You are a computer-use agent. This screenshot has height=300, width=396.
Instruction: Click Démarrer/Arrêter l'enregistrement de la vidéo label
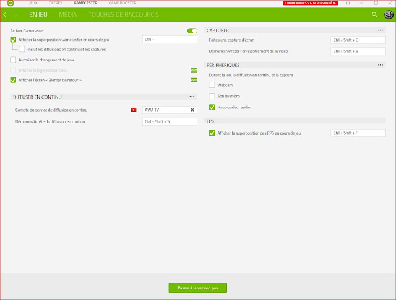248,51
